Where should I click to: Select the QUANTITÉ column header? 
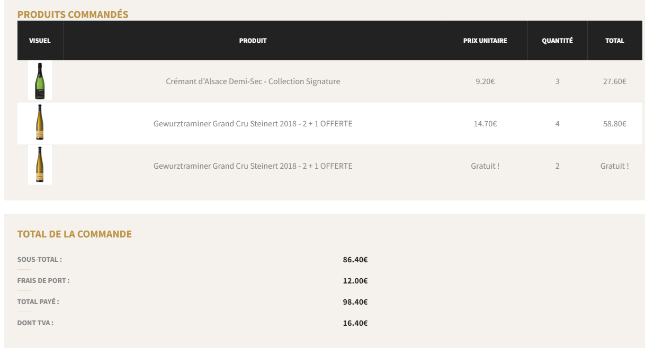(557, 41)
